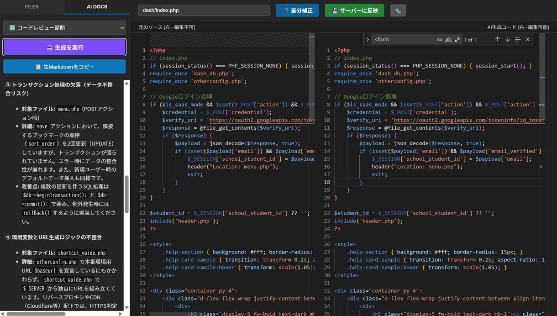The height and width of the screenshot is (316, 557).
Task: Click the green wrench tool button
Action: click(x=398, y=11)
